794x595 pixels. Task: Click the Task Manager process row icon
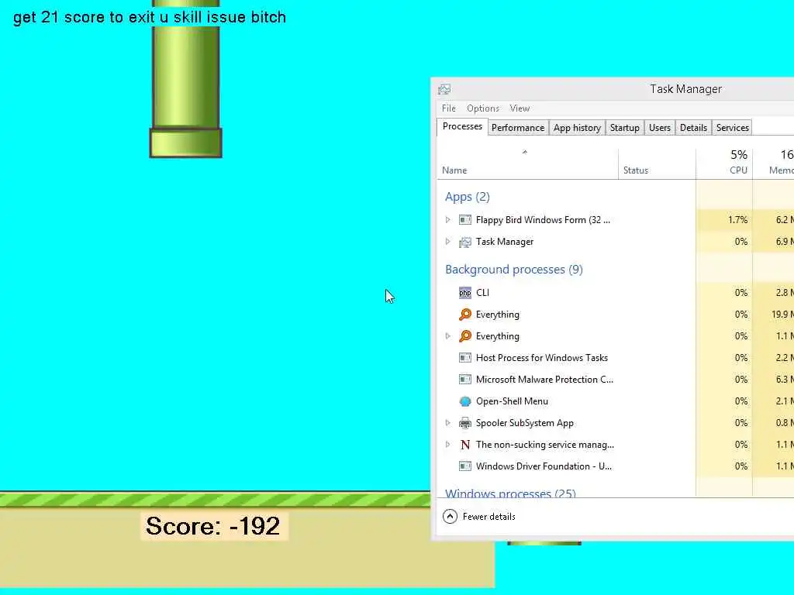pos(465,242)
